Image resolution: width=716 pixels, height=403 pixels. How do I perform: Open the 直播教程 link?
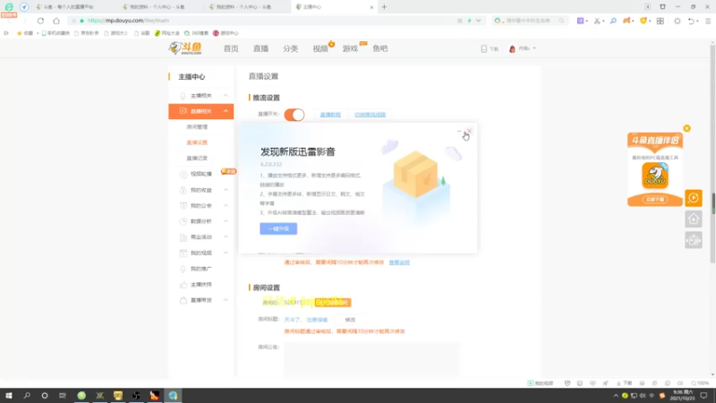coord(330,115)
